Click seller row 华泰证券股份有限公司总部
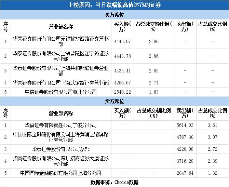 114,149
